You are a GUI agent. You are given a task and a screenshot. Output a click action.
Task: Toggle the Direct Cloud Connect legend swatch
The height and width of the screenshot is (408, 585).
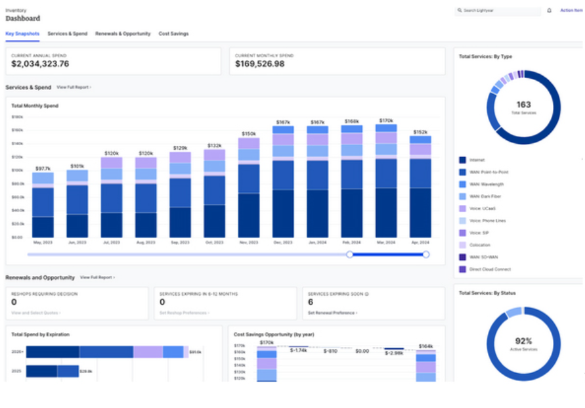[x=462, y=269]
